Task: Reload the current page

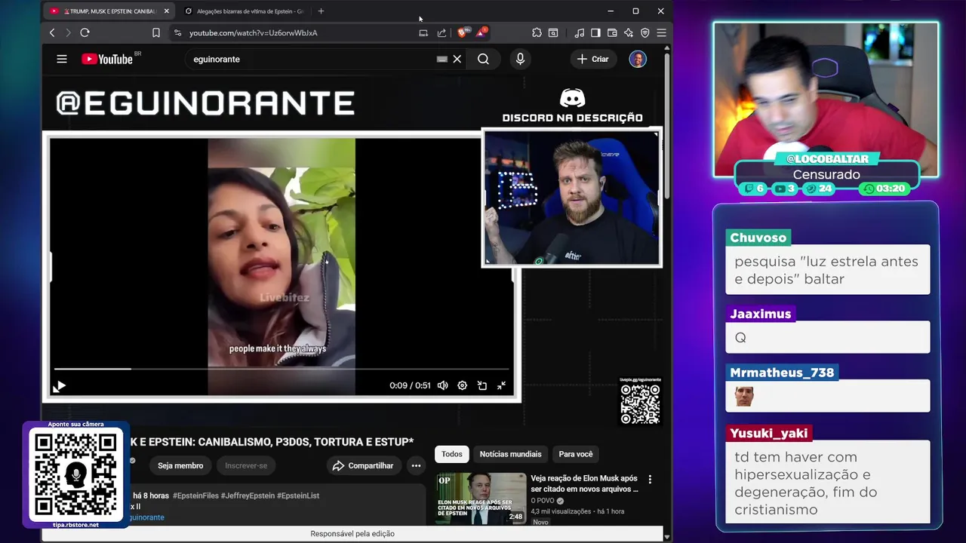Action: (x=85, y=32)
